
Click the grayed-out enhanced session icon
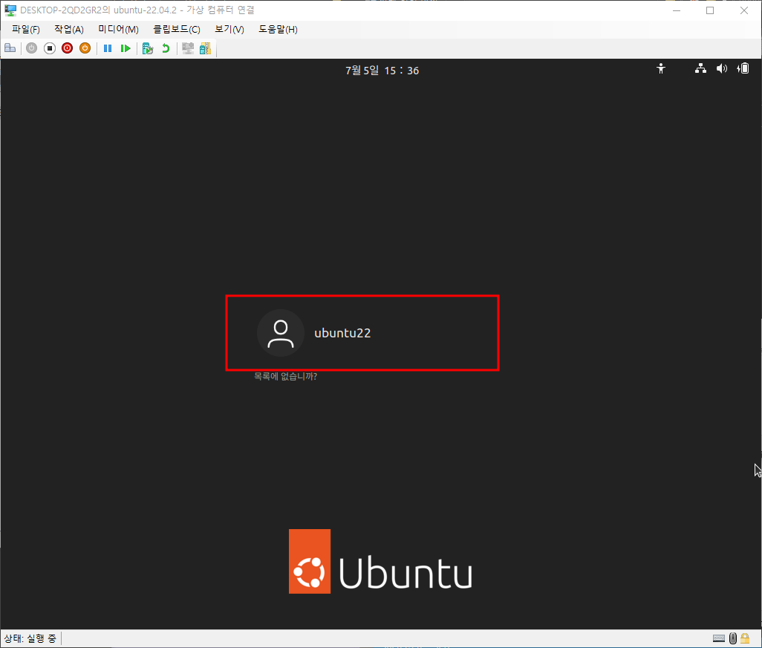[188, 48]
